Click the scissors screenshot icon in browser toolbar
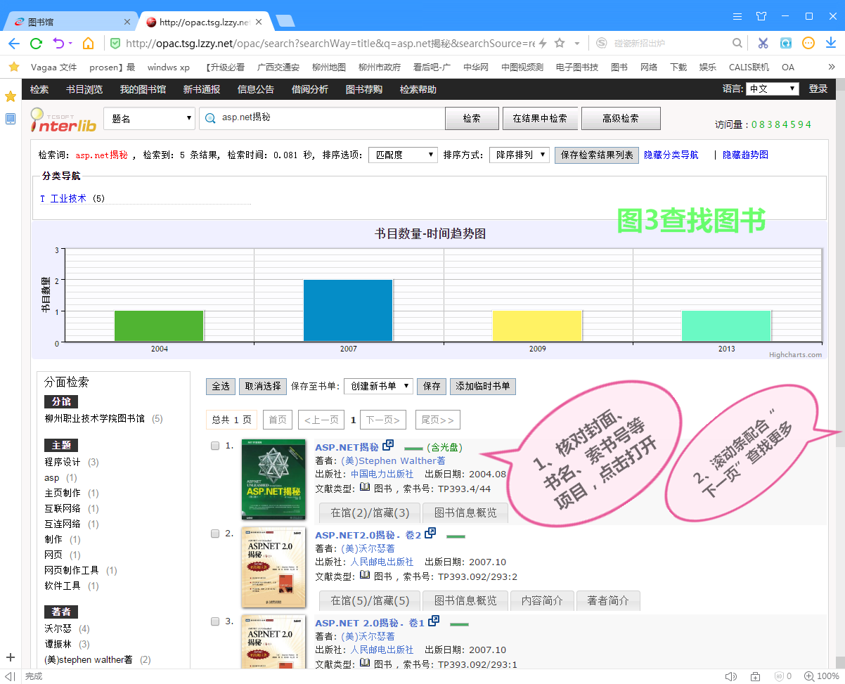The width and height of the screenshot is (845, 684). [x=763, y=43]
